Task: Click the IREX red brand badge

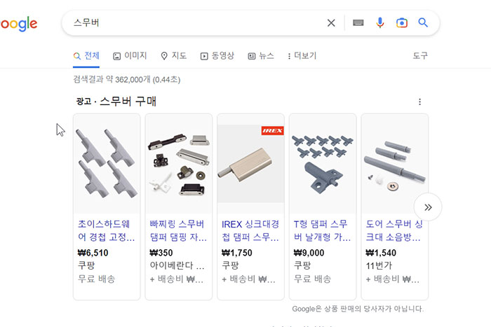Action: [x=272, y=131]
